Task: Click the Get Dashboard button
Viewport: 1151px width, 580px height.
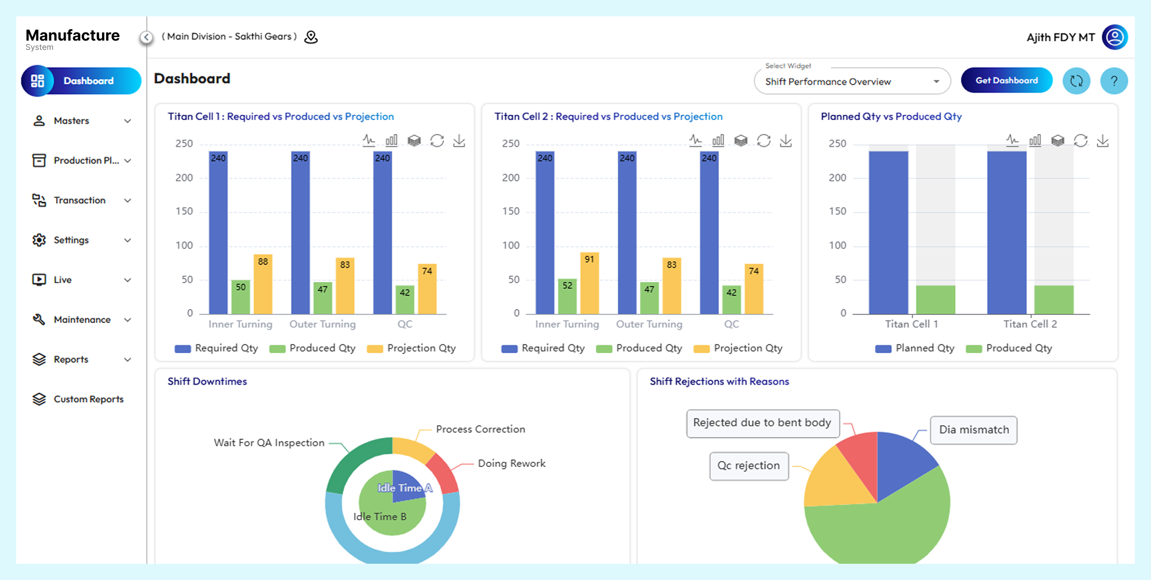Action: tap(1007, 80)
